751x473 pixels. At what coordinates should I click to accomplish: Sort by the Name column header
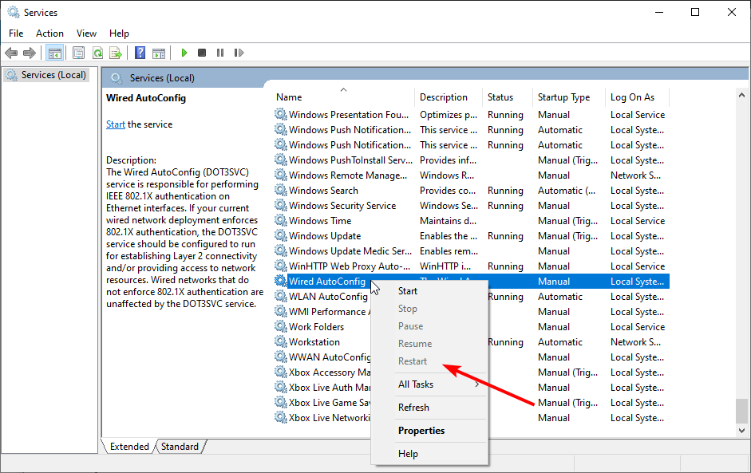point(343,97)
